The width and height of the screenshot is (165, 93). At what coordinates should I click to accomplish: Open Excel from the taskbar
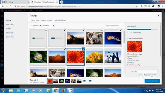48,91
